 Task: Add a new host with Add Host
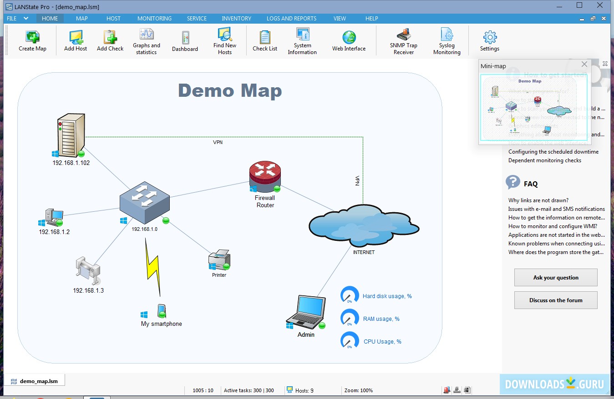pyautogui.click(x=76, y=41)
